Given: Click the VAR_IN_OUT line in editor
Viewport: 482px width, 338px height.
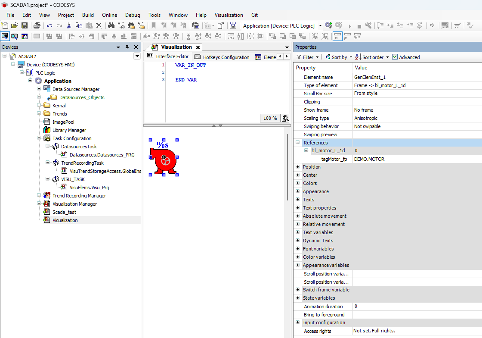Looking at the screenshot, I should point(190,65).
